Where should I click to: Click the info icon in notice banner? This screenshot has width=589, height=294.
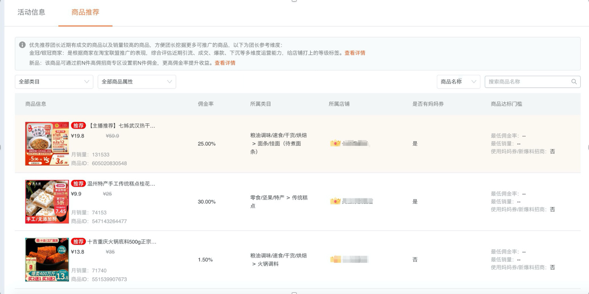[22, 45]
